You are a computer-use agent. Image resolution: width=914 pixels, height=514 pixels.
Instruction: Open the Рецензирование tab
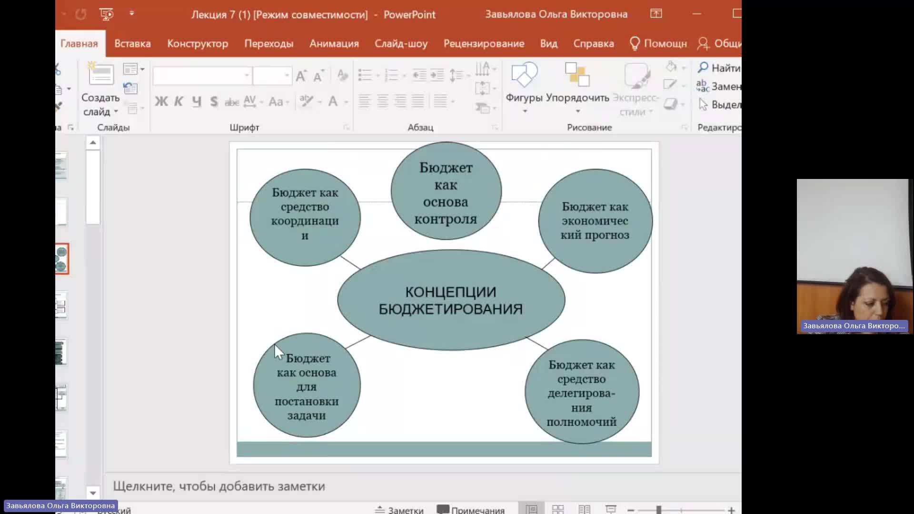click(484, 43)
